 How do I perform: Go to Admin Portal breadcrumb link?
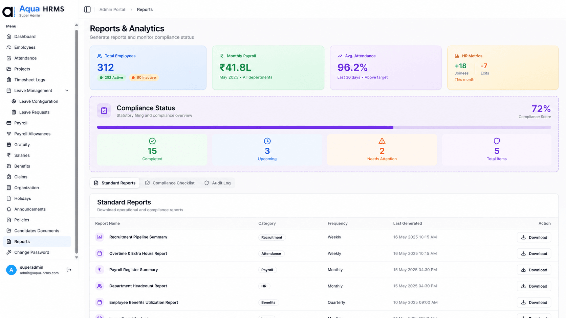point(112,9)
